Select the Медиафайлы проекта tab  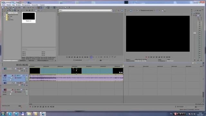pyautogui.click(x=10, y=61)
